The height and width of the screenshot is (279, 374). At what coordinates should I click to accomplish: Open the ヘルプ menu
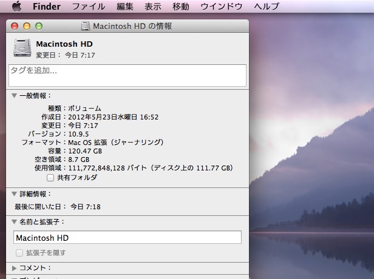click(267, 7)
